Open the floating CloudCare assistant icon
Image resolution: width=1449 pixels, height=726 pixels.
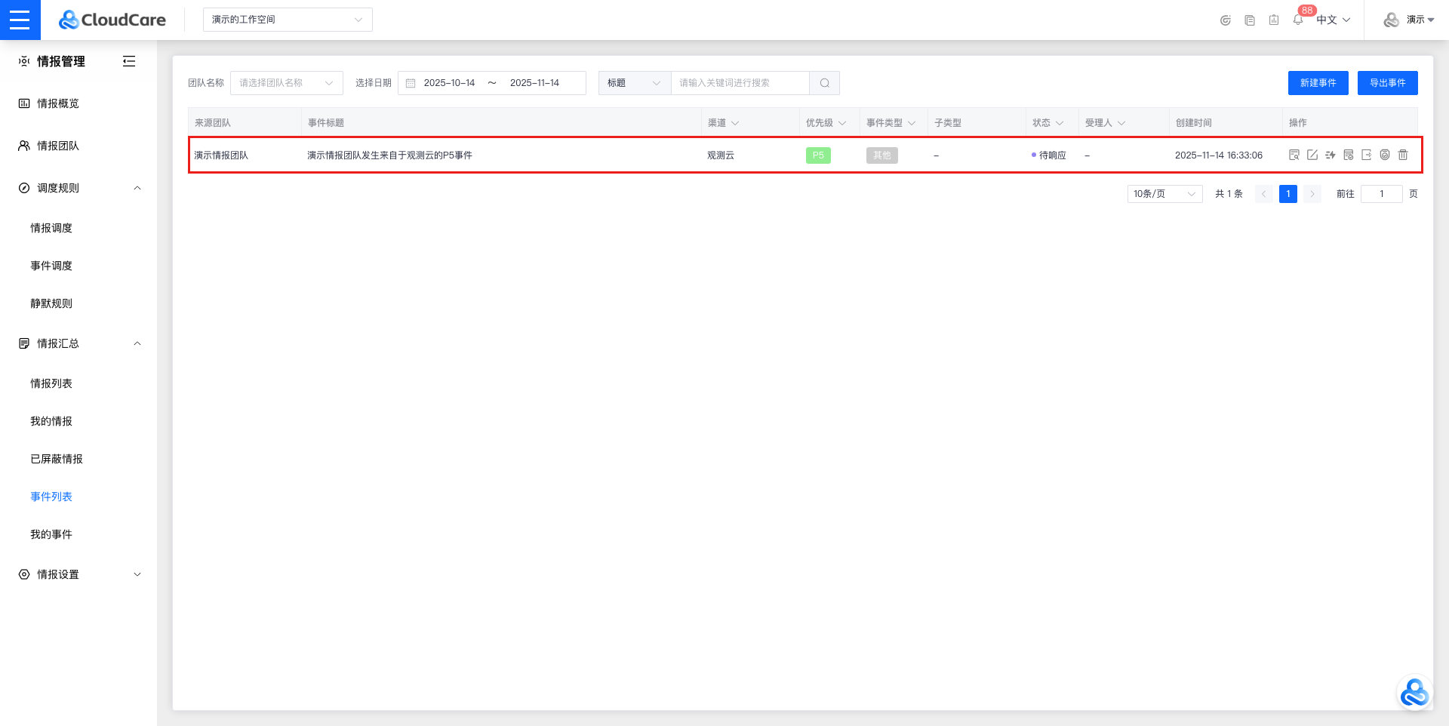(1414, 693)
